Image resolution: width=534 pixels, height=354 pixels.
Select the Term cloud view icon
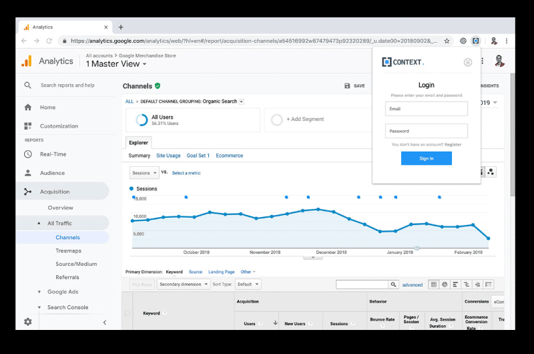[477, 285]
